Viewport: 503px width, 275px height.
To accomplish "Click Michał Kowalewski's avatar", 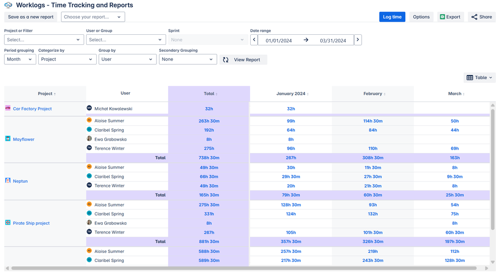I will pos(90,108).
